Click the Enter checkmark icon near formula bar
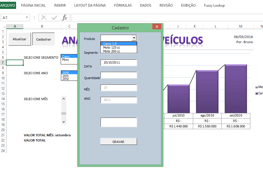263x174 pixels. click(54, 18)
